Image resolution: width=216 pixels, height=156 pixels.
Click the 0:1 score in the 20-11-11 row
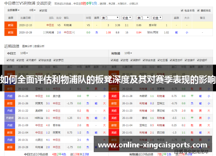click(x=48, y=118)
